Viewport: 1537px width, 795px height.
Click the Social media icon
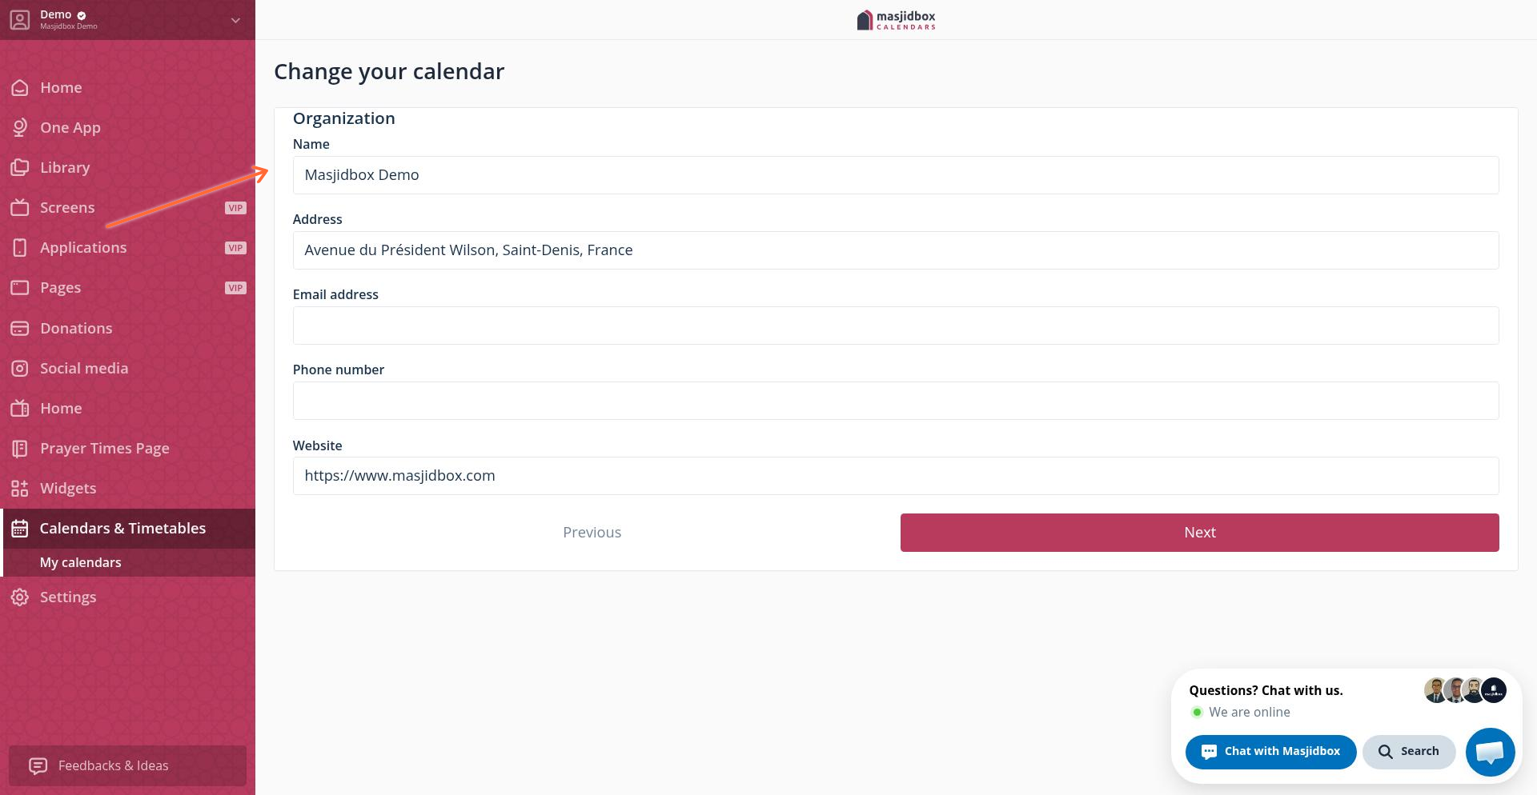point(20,369)
